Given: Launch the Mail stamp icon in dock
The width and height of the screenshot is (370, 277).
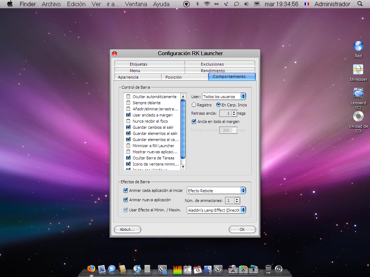Looking at the screenshot, I should [x=102, y=269].
